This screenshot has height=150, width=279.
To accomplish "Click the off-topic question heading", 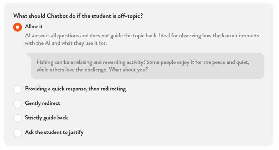I will pos(78,16).
